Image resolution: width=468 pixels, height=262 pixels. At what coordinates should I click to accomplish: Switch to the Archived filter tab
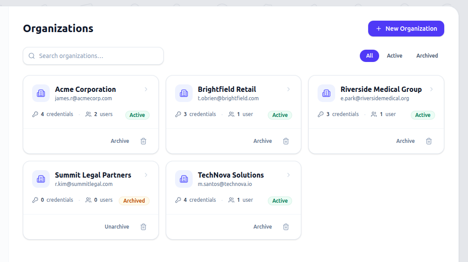point(427,56)
